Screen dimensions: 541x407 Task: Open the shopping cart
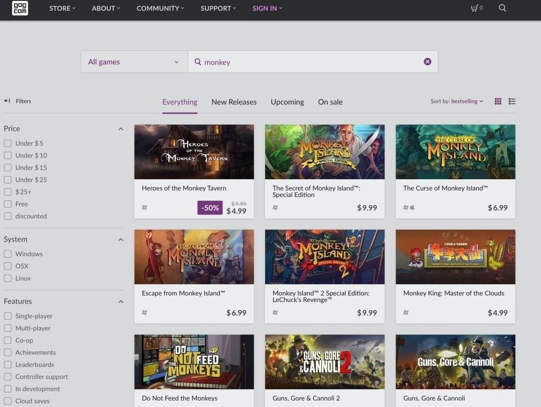tap(476, 8)
